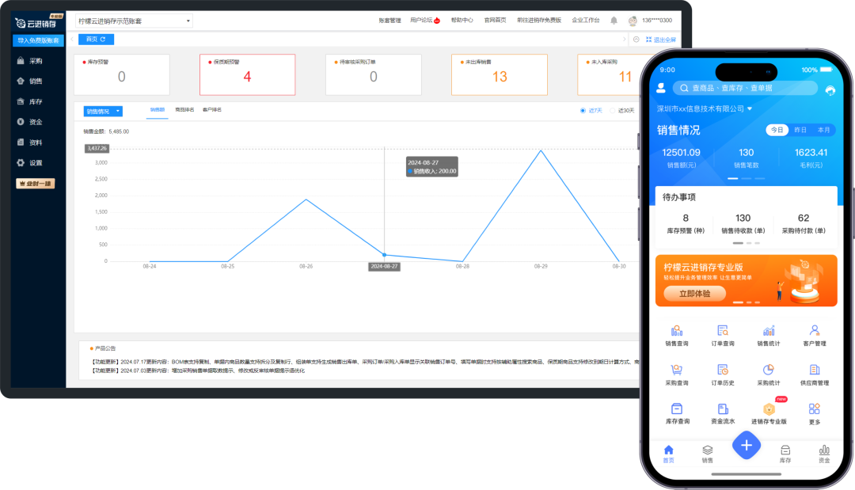This screenshot has height=490, width=855.
Task: Tap 采购待付款 (单) 62 on phone
Action: pyautogui.click(x=804, y=223)
